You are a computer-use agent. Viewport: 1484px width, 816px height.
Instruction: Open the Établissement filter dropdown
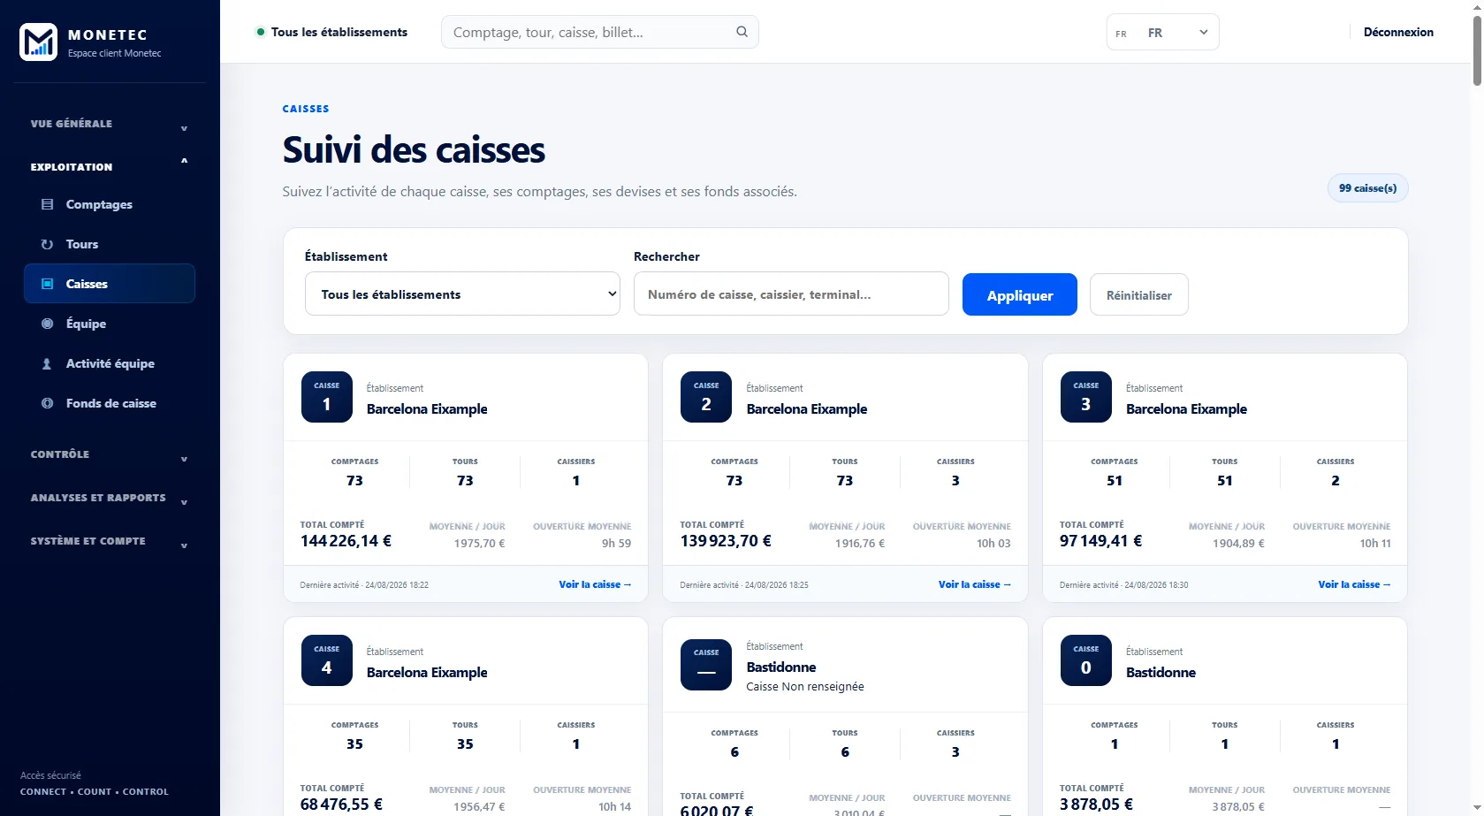(x=462, y=294)
